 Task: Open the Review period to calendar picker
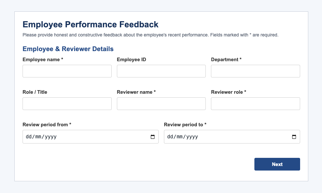[x=294, y=137]
